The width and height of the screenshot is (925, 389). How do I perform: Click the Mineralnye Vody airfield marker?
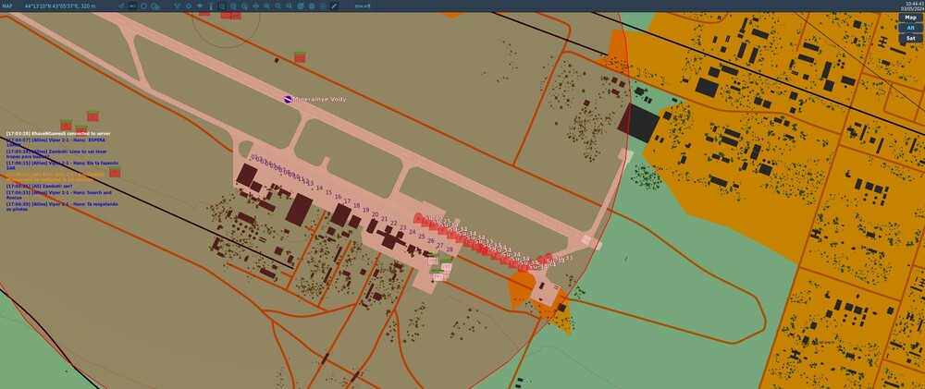pos(288,99)
